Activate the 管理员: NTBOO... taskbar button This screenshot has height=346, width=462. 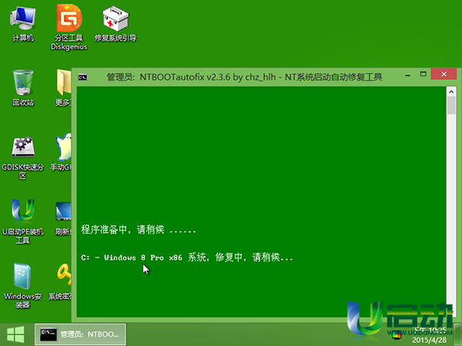click(80, 334)
